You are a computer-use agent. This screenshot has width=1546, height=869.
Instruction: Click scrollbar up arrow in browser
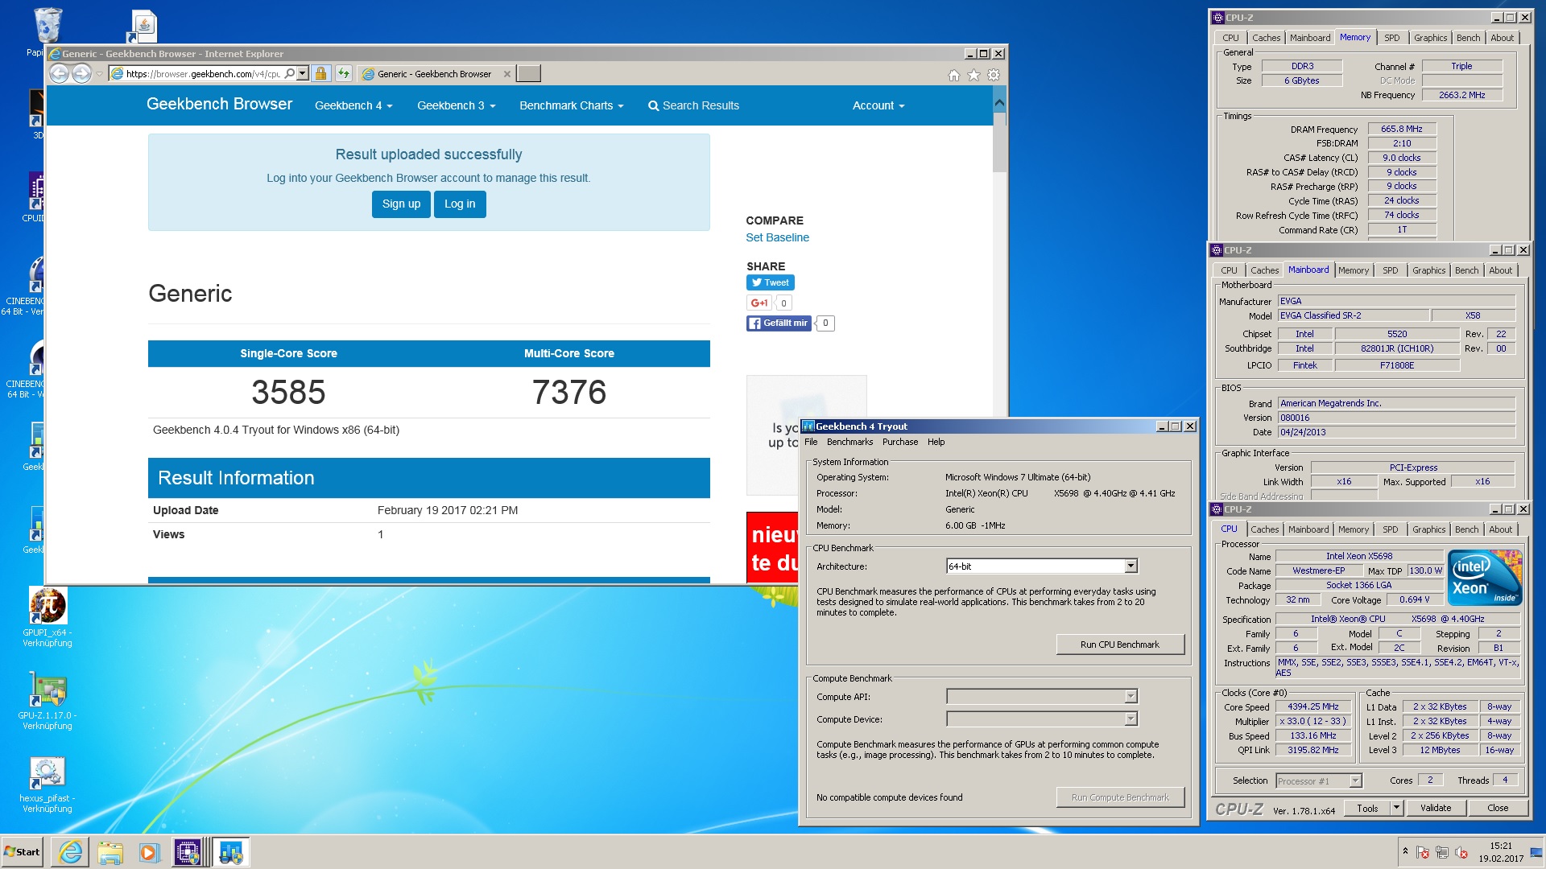click(x=999, y=103)
